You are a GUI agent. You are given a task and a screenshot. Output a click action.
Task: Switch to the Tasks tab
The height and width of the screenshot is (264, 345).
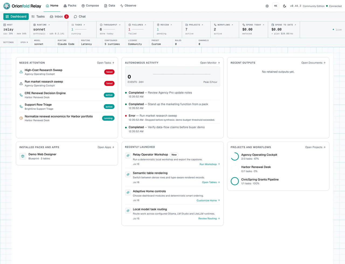[x=38, y=16]
